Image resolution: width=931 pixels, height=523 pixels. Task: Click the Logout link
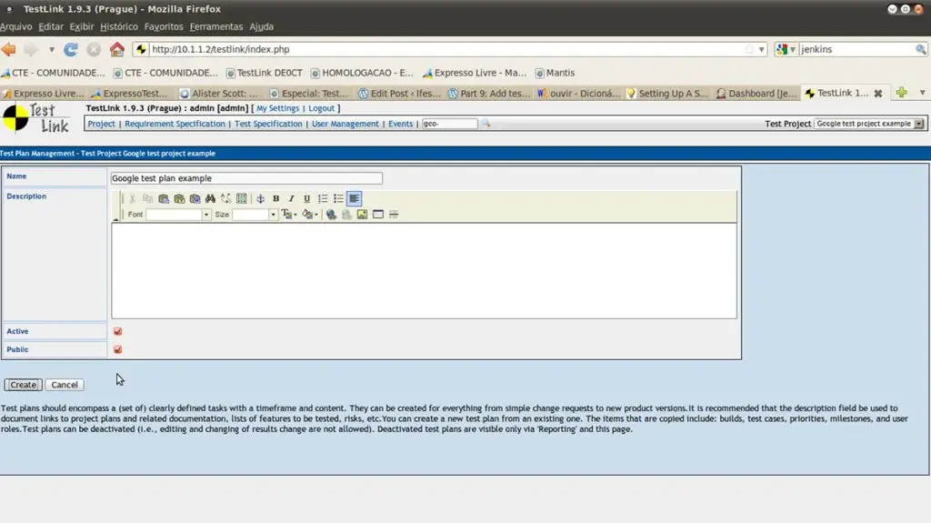321,108
